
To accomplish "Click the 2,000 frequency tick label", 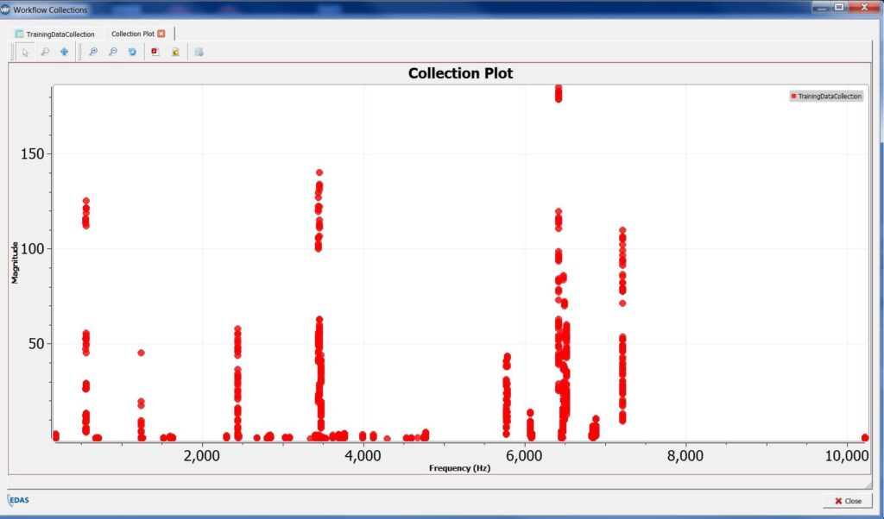I will (x=201, y=455).
